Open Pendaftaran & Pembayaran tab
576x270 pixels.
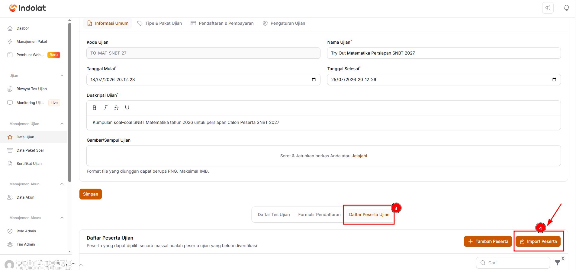(x=222, y=23)
